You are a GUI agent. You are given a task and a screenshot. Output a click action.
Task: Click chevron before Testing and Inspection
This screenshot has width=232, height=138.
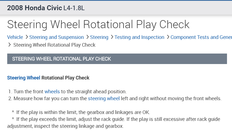pyautogui.click(x=112, y=37)
